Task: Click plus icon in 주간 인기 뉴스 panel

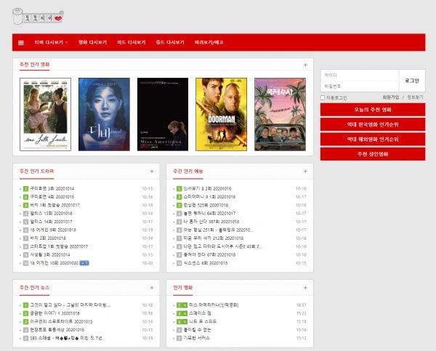Action: pyautogui.click(x=152, y=288)
